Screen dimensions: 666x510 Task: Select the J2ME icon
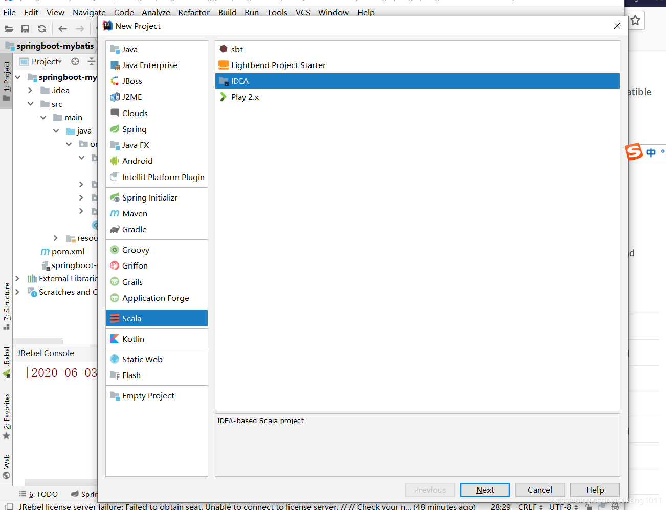click(115, 97)
